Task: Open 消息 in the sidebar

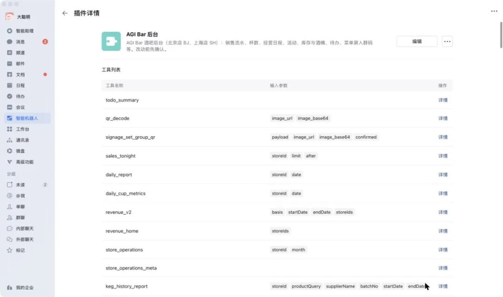Action: (27, 42)
